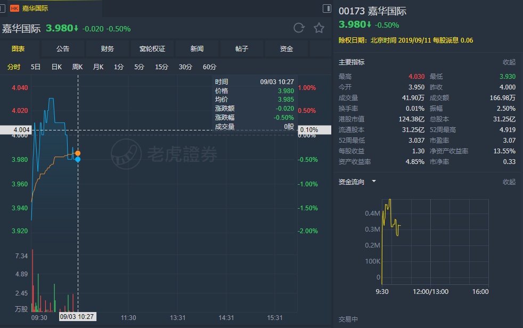Add 嘉华国际 to favorites with the star icon
Viewport: 523px width, 328px height.
point(318,28)
